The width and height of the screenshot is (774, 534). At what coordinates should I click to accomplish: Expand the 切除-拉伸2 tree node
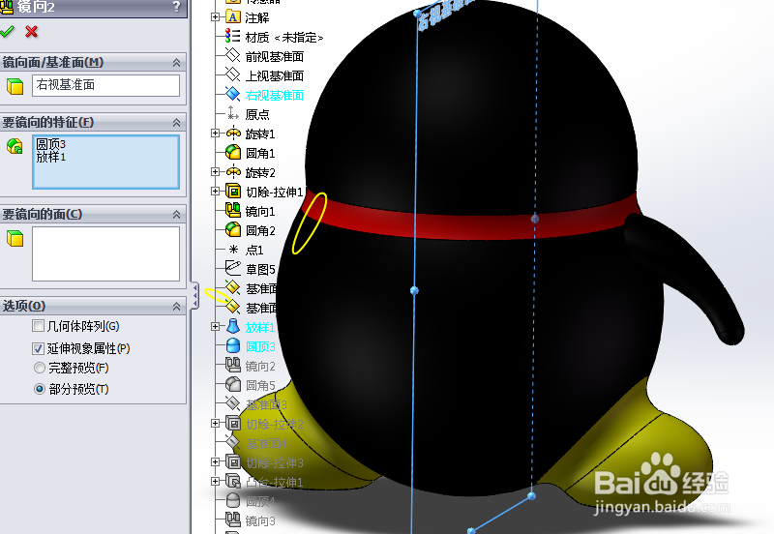pos(215,423)
